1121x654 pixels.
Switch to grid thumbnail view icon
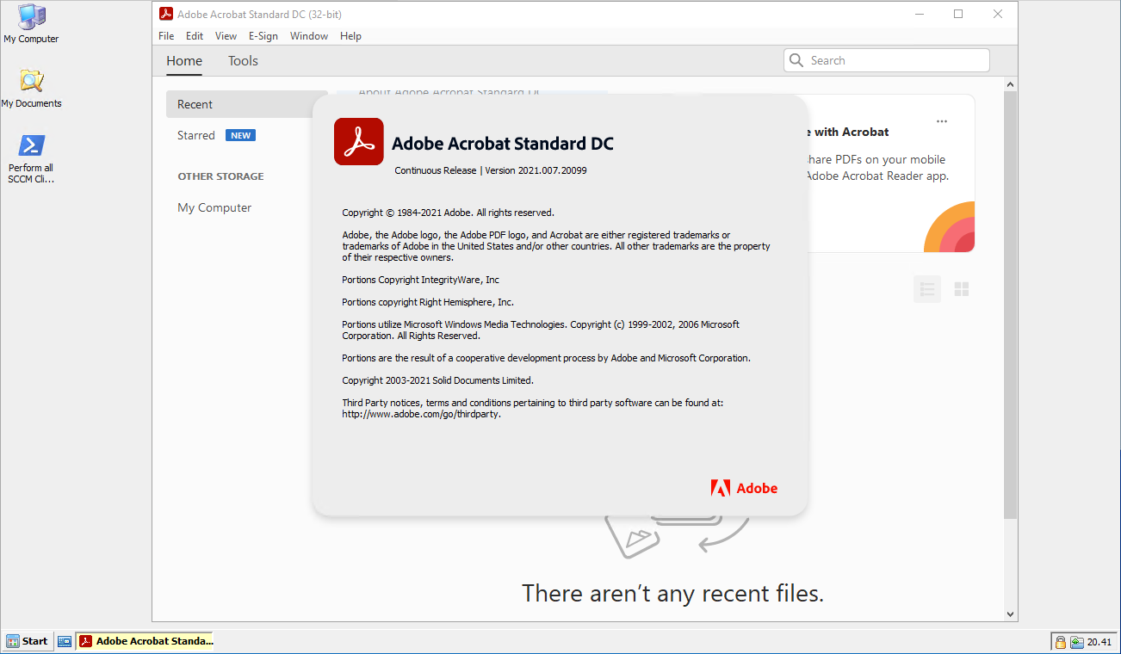coord(962,289)
